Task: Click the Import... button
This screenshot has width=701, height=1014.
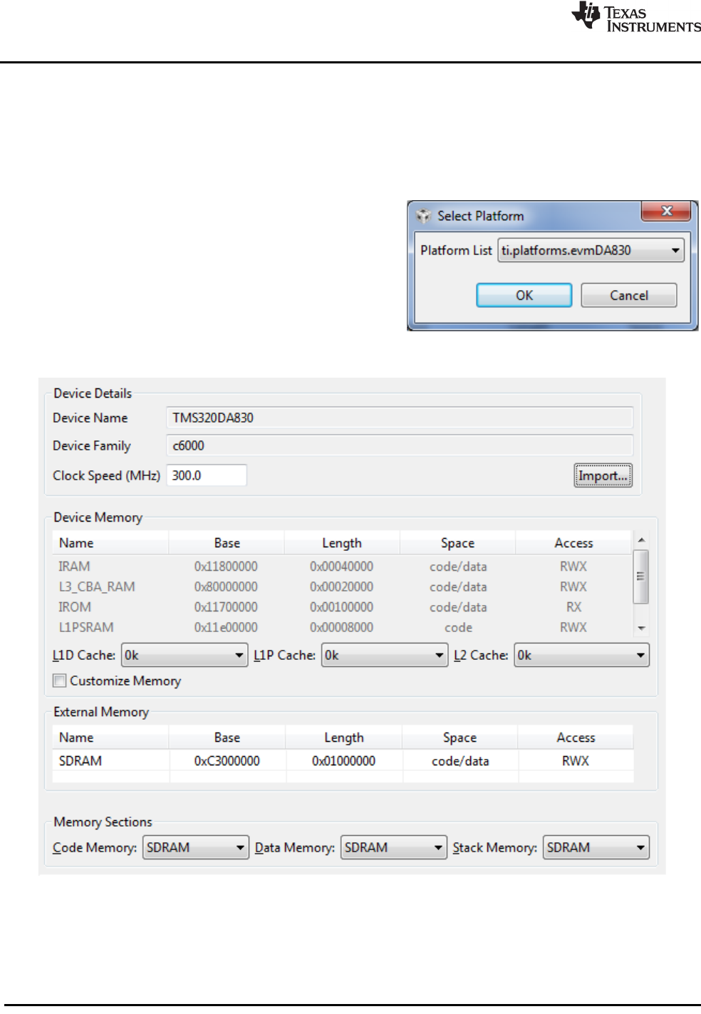Action: (x=603, y=475)
